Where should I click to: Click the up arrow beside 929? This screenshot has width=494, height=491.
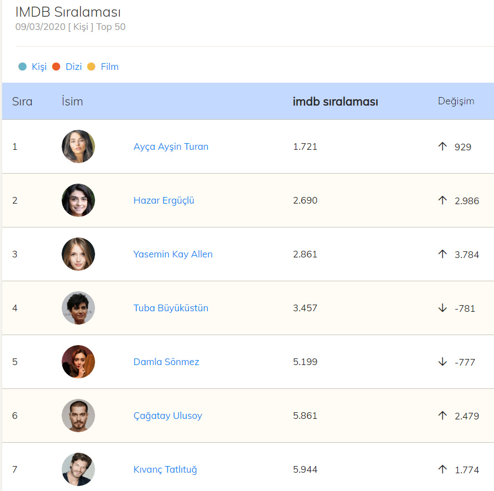tap(442, 147)
